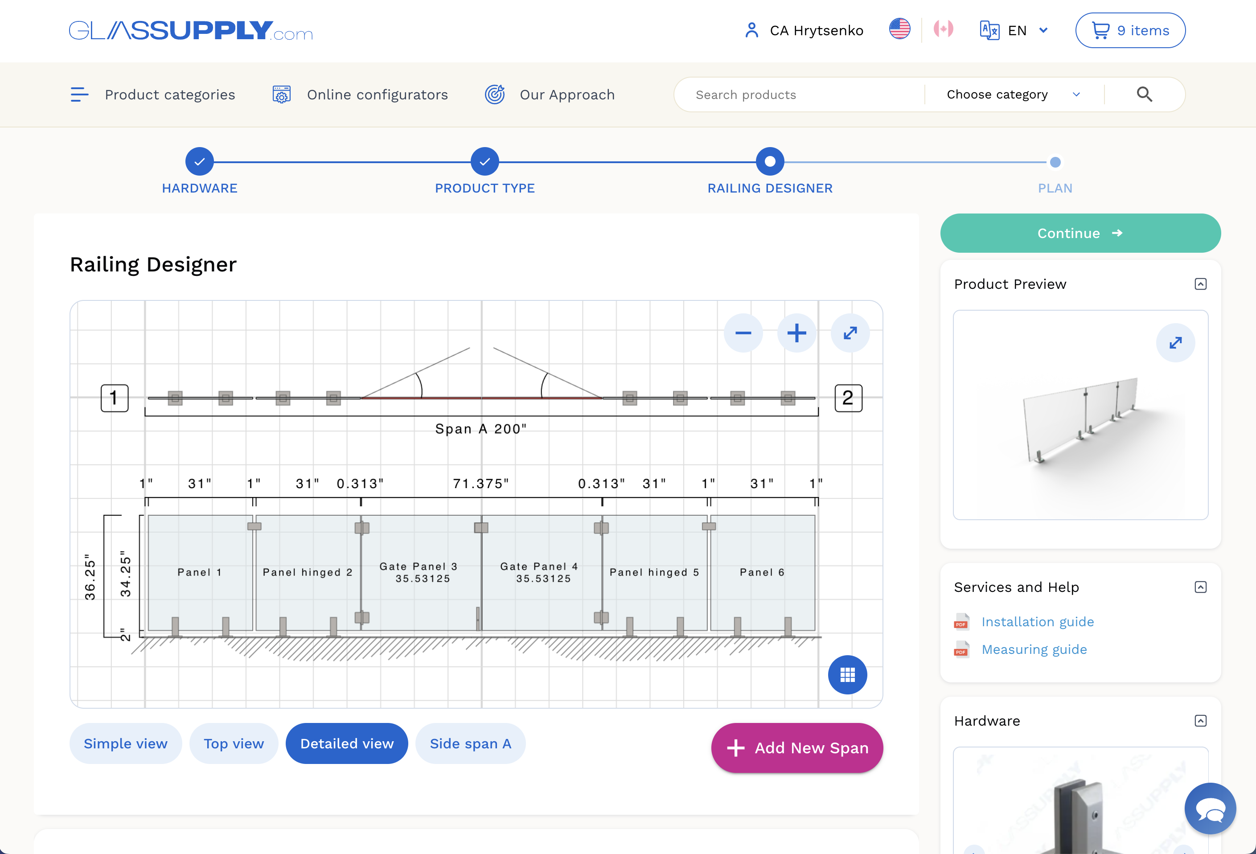
Task: Enlarge the product preview image
Action: (1175, 343)
